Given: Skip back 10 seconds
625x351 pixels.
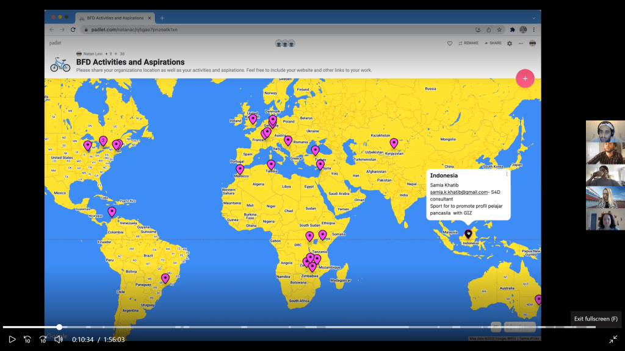Looking at the screenshot, I should [x=27, y=339].
